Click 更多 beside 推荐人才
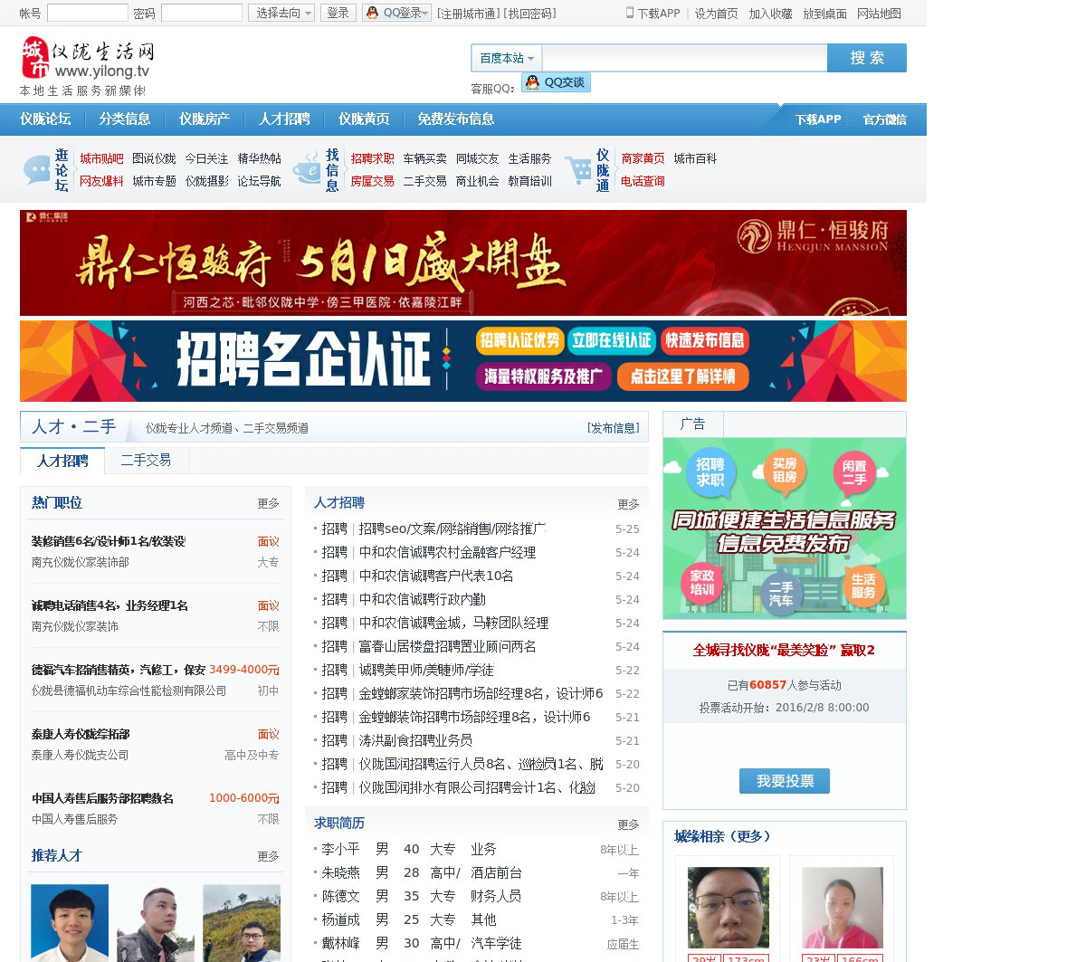The height and width of the screenshot is (962, 1086). (268, 856)
